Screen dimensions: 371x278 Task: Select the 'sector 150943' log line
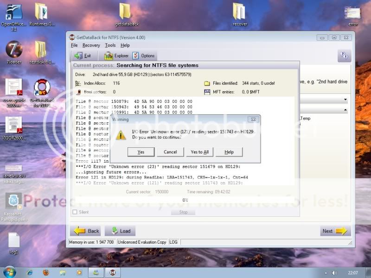pyautogui.click(x=134, y=107)
